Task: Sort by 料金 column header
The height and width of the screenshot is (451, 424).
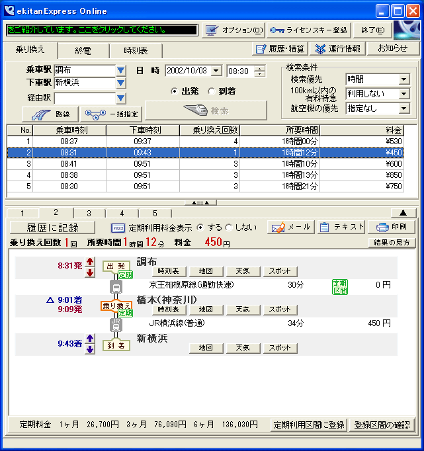Action: pyautogui.click(x=362, y=130)
